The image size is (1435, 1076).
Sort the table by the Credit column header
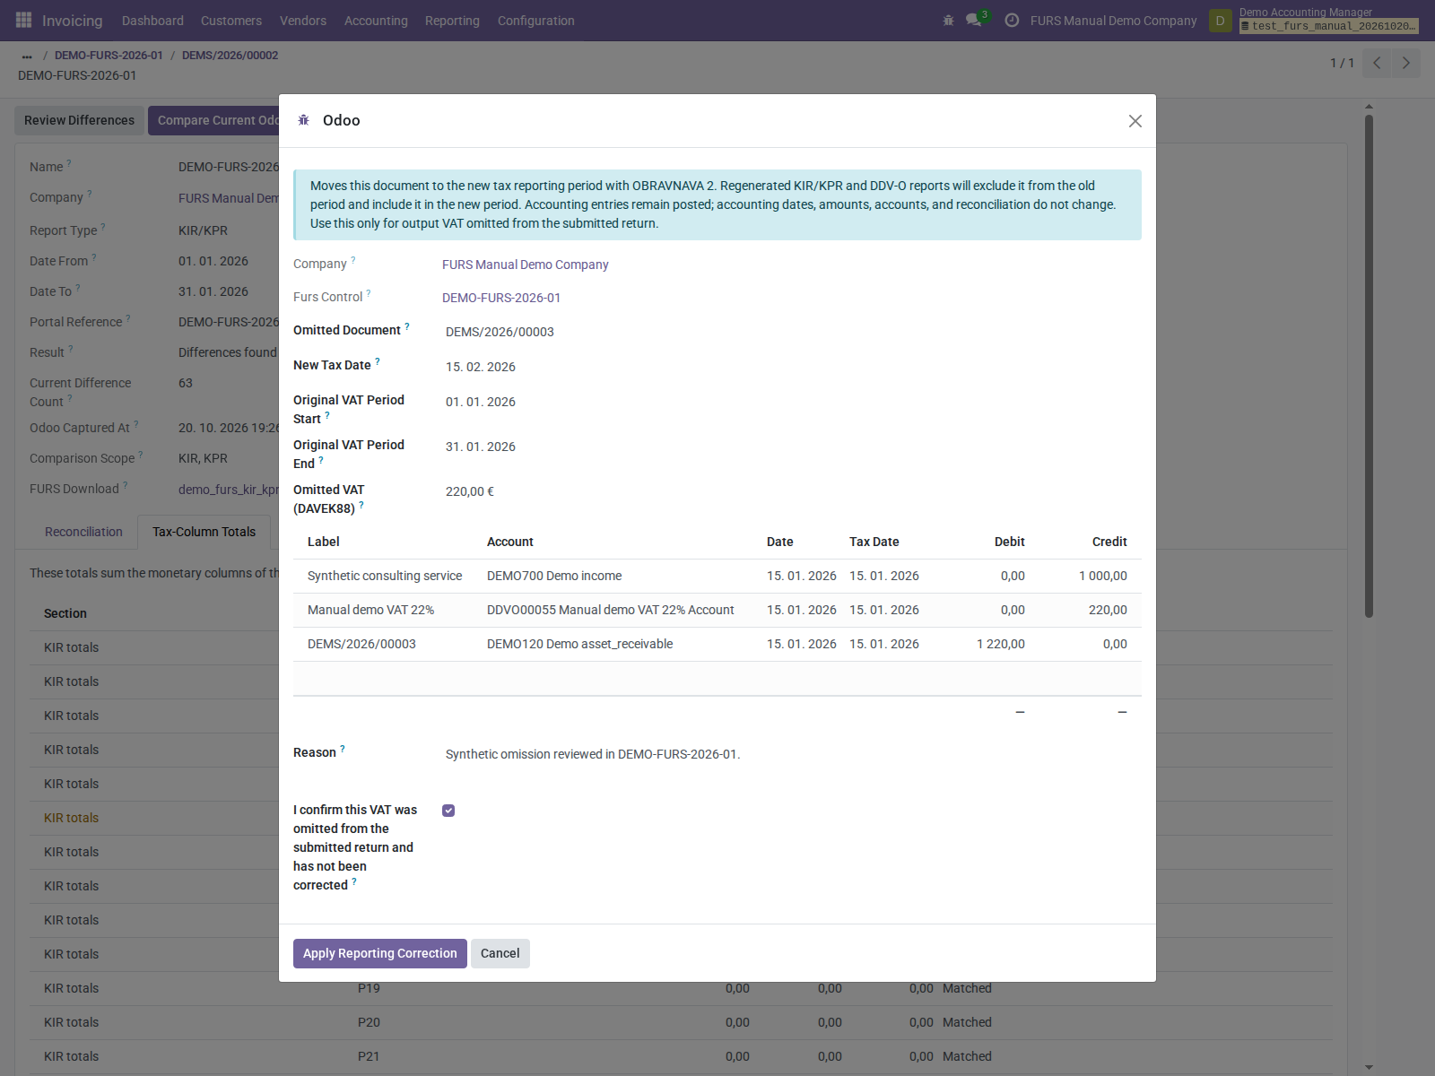[1109, 542]
